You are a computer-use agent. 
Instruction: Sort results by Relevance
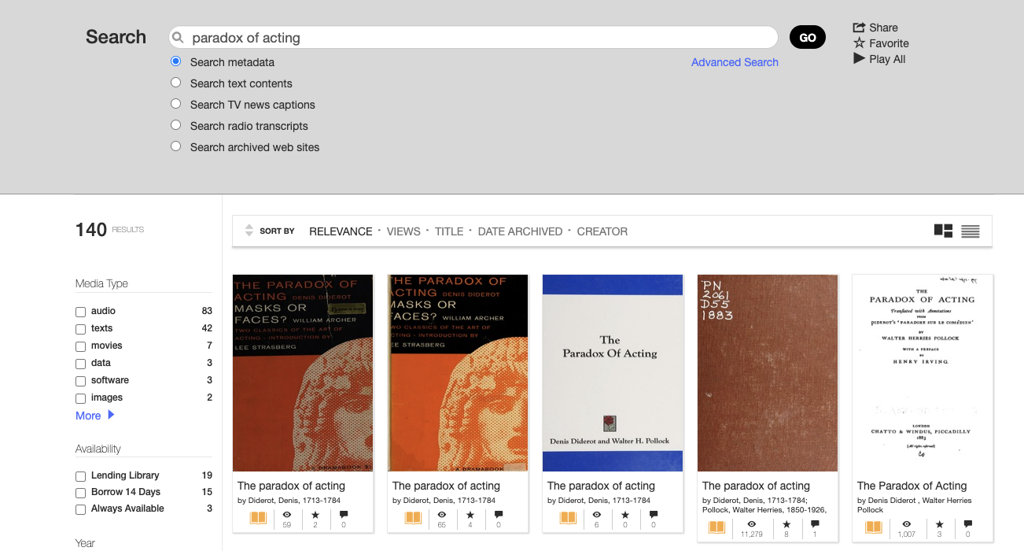tap(341, 231)
